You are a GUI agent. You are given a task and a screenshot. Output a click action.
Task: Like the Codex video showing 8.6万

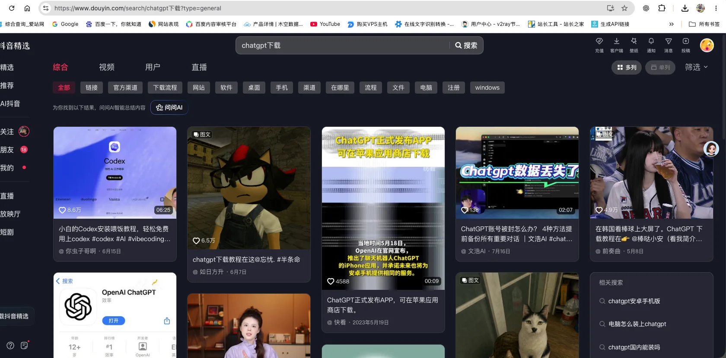click(62, 210)
